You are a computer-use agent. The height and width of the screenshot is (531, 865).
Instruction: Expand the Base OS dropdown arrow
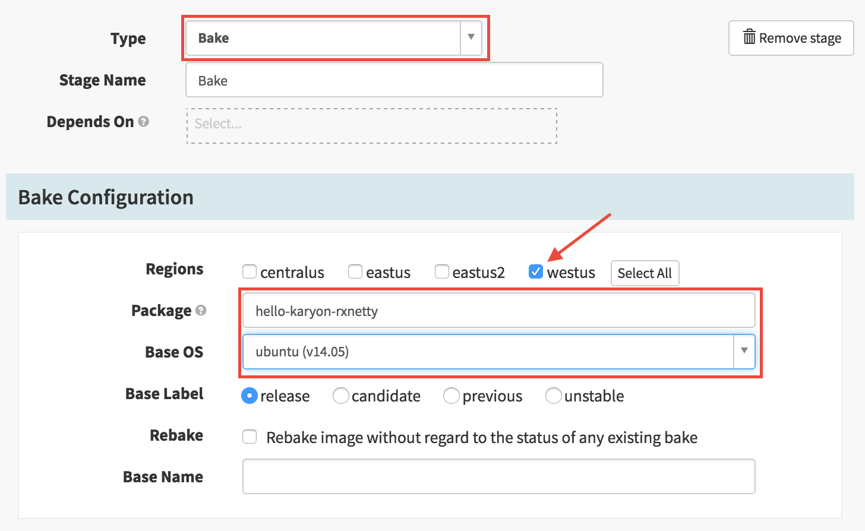744,352
